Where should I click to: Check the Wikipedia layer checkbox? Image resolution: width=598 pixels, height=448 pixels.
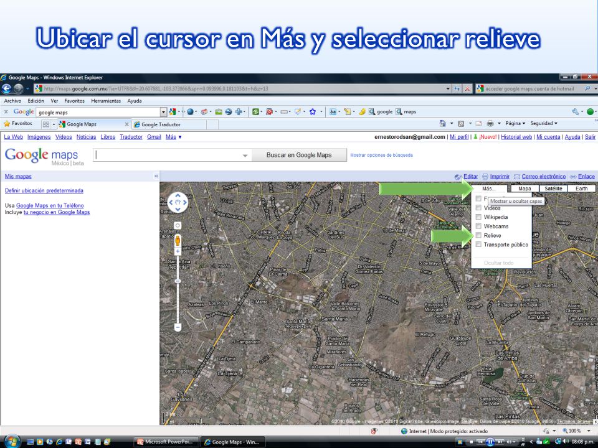tap(478, 217)
